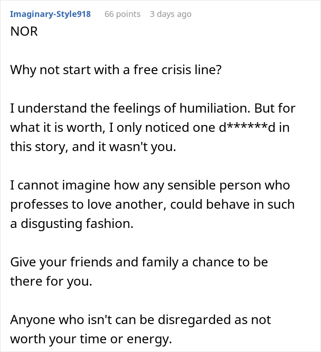Click the 'there for you.' line
Image resolution: width=321 pixels, height=352 pixels.
[51, 281]
